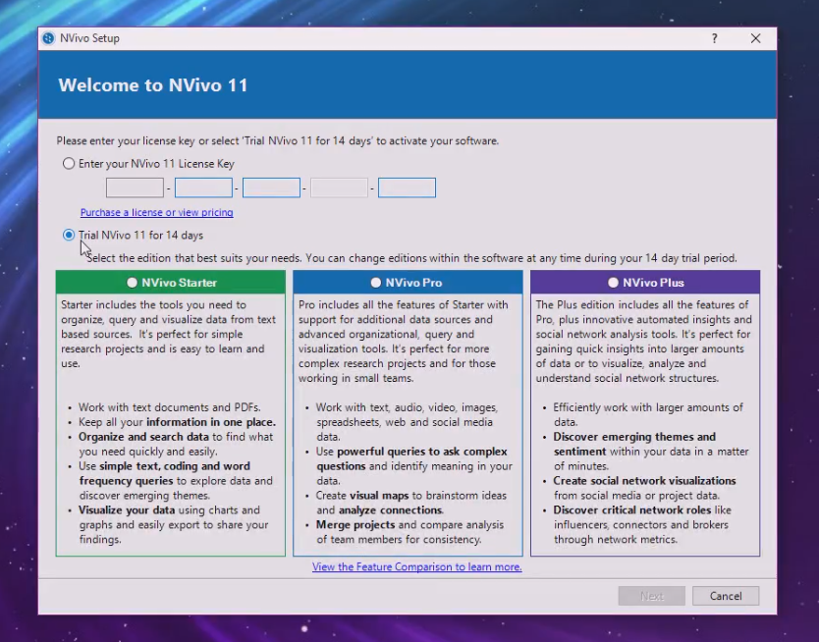Close the NVivo Setup dialog
This screenshot has height=642, width=819.
[x=755, y=38]
